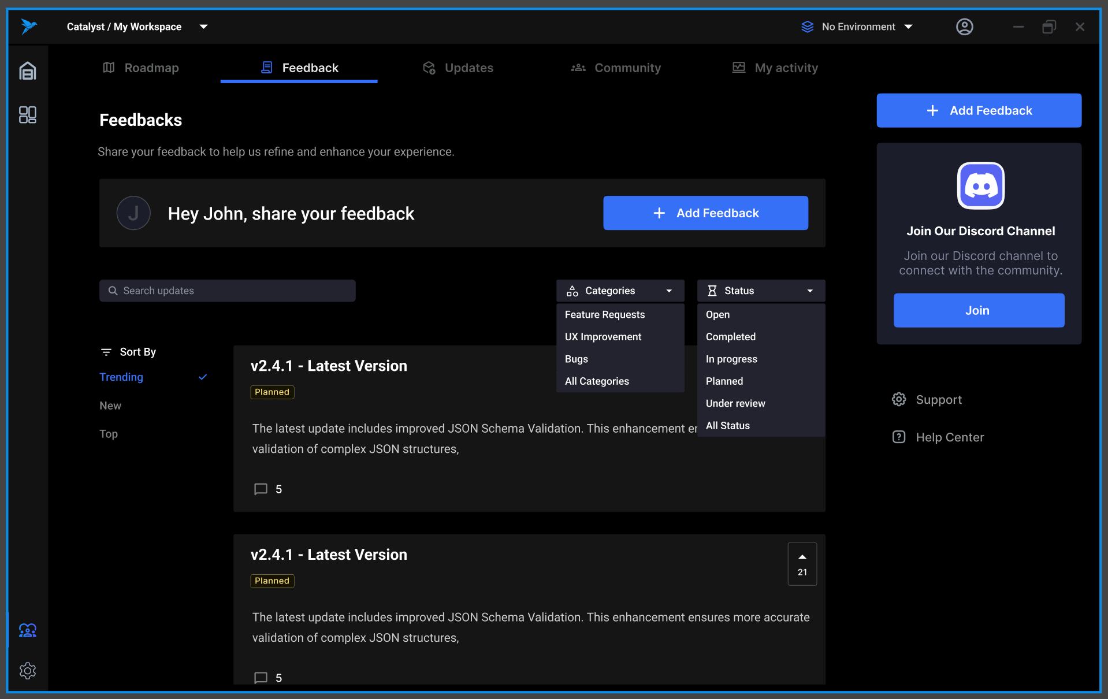Click the Community people icon
1108x699 pixels.
pos(578,68)
